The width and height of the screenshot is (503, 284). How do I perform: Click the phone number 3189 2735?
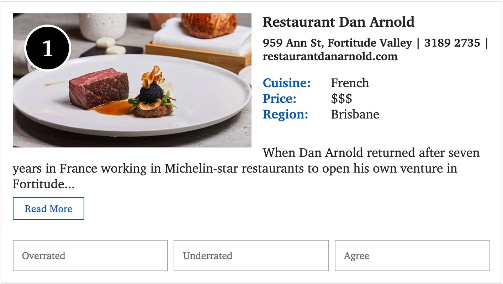(x=452, y=43)
